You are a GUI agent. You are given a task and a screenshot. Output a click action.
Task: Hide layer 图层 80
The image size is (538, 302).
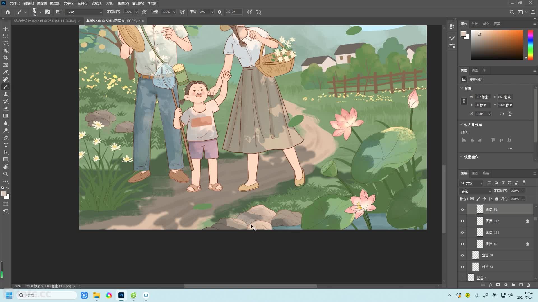coord(462,244)
